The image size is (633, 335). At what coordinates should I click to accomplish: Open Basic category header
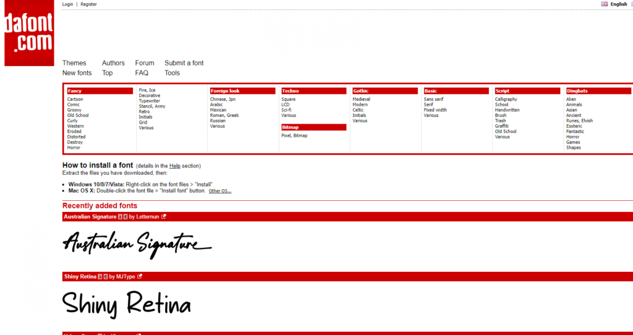click(456, 91)
